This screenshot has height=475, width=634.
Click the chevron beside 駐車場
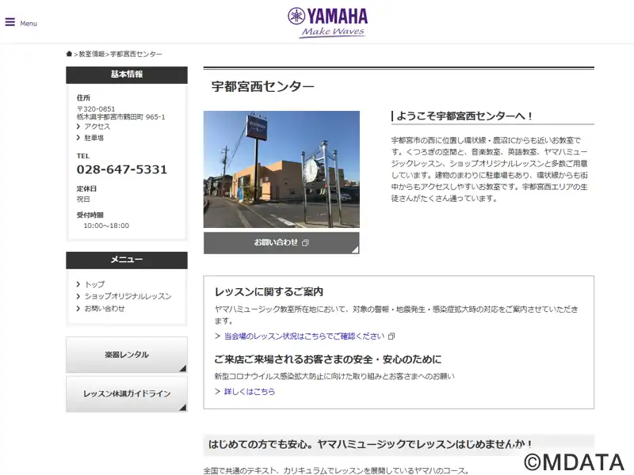click(78, 138)
